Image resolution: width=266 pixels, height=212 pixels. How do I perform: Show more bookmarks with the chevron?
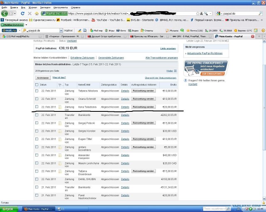[x=261, y=20]
